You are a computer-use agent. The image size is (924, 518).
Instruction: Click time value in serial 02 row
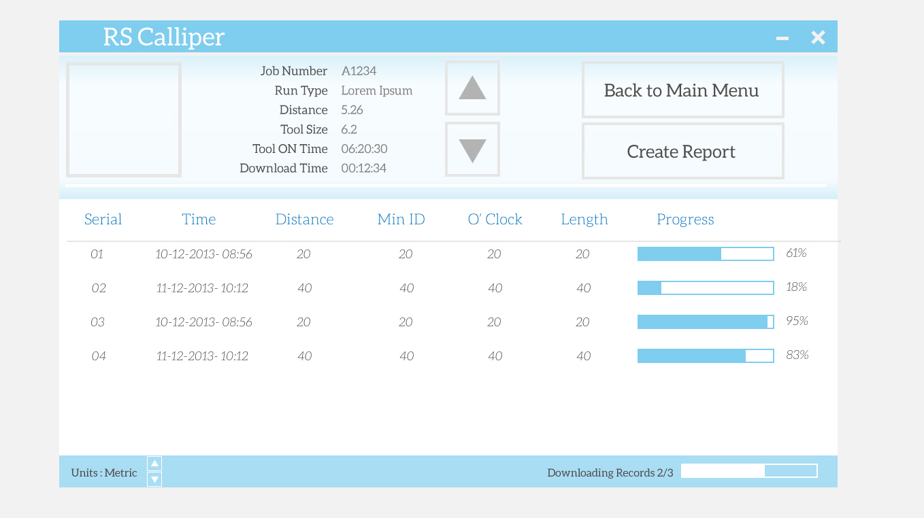(x=202, y=288)
